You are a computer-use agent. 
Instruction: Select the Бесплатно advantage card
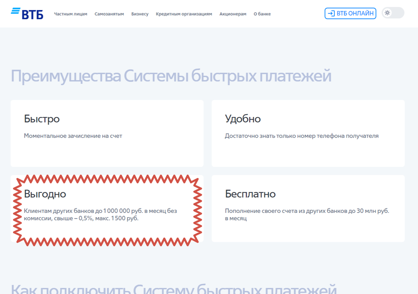coord(308,209)
